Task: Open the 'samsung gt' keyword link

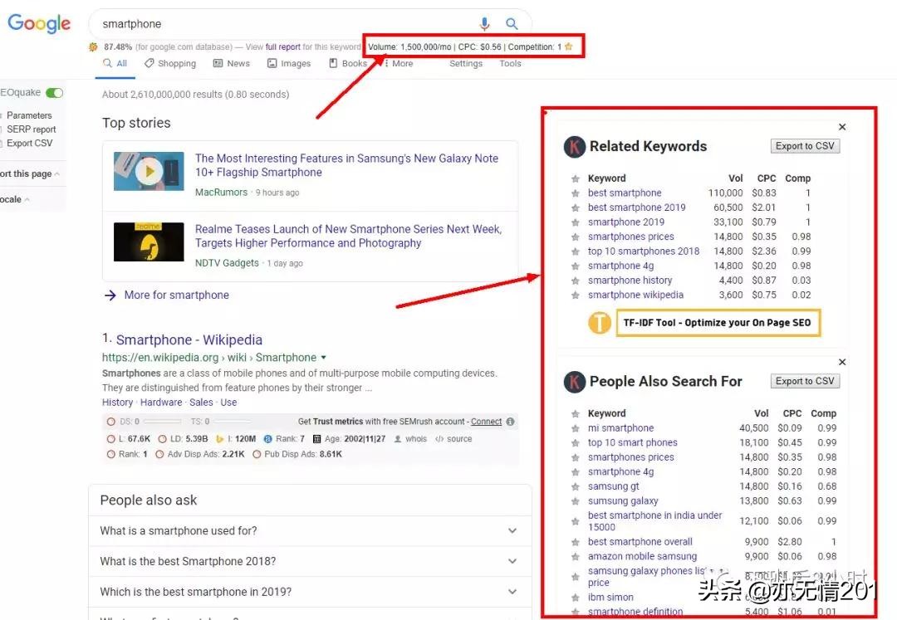Action: 613,487
